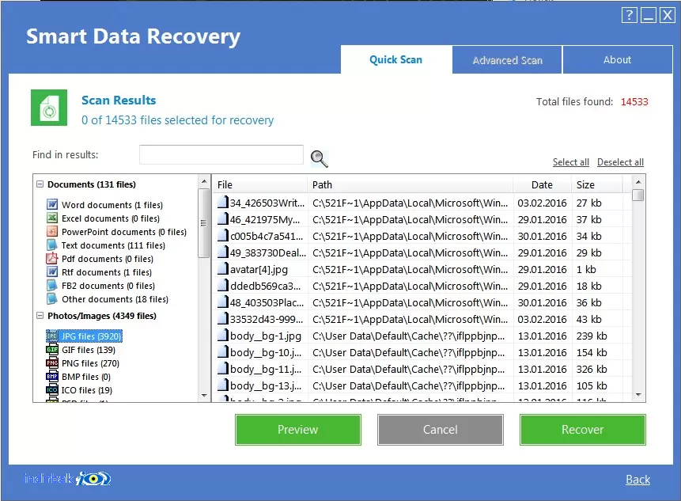This screenshot has height=501, width=681.
Task: Click the Excel documents icon
Action: pyautogui.click(x=52, y=218)
